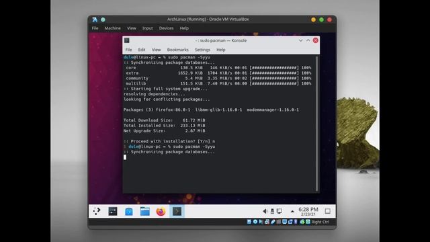Maximize the Konsole window
Viewport: 430px width, 242px height.
308,40
